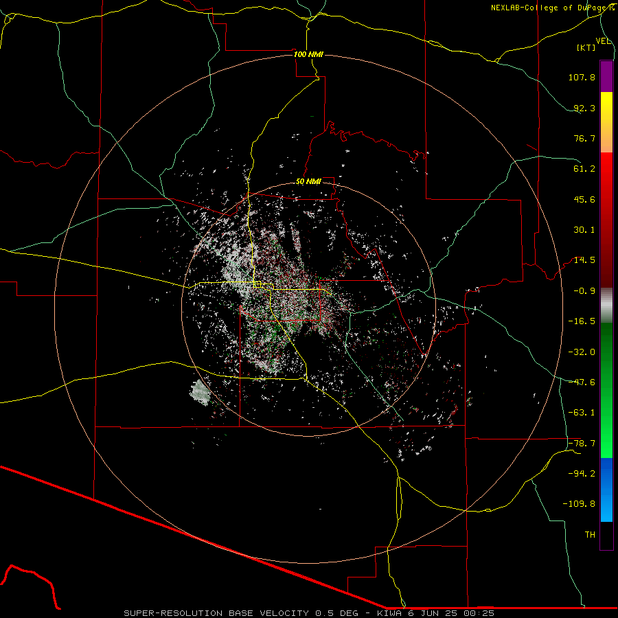Click the 14.5 velocity scale value
Image resolution: width=618 pixels, height=618 pixels.
[584, 260]
